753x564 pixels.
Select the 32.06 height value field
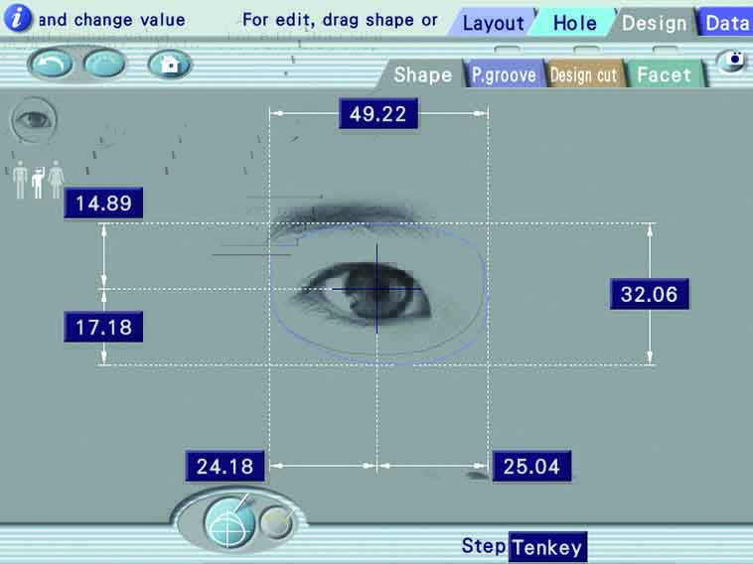649,295
